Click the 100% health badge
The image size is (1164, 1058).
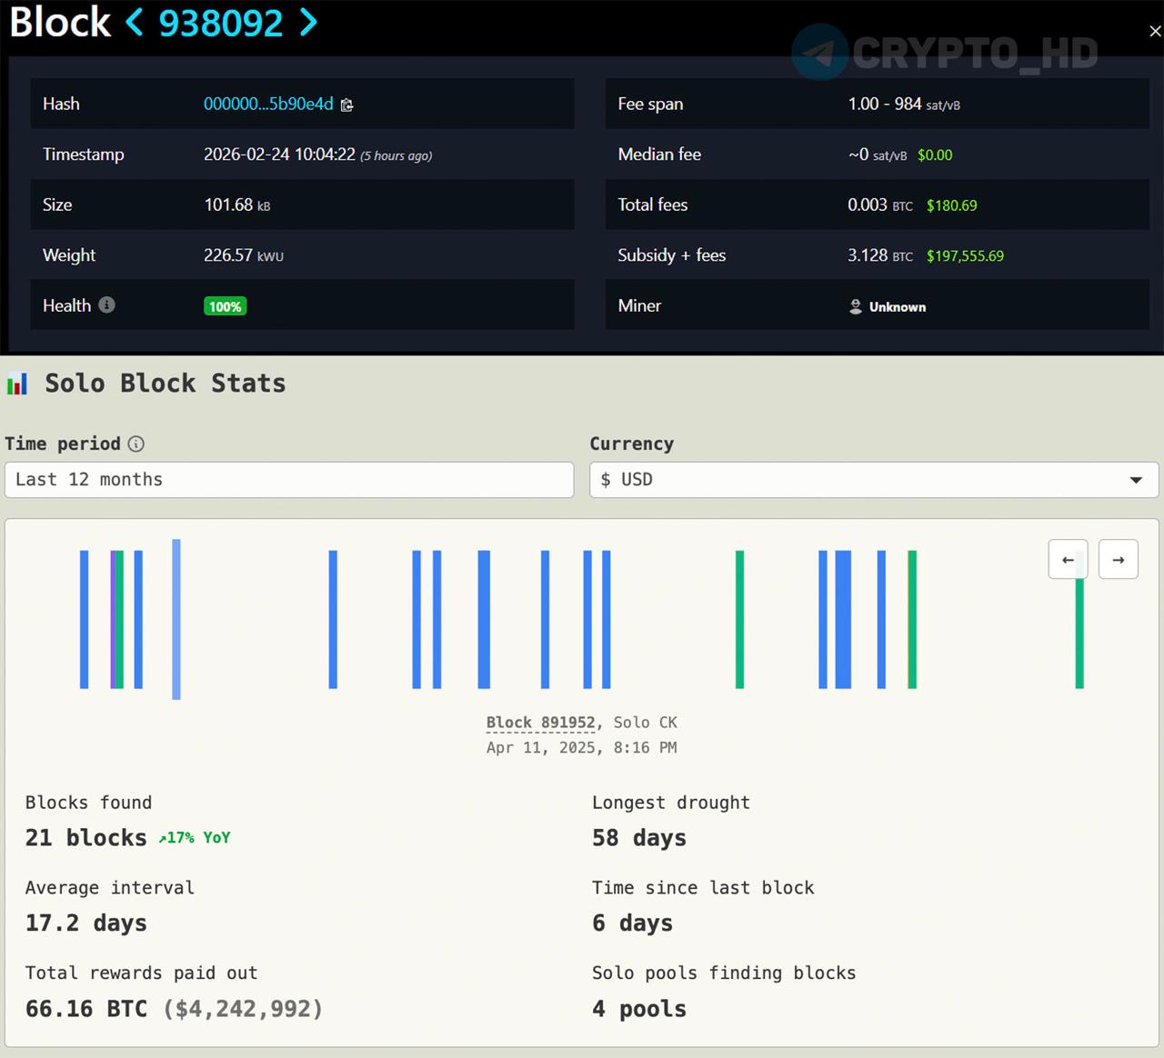click(x=226, y=307)
